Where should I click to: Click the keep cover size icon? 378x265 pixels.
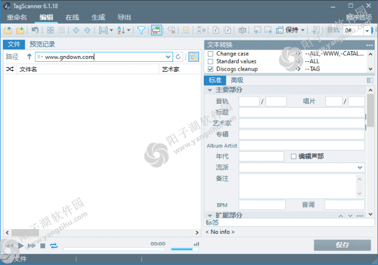tap(279, 30)
